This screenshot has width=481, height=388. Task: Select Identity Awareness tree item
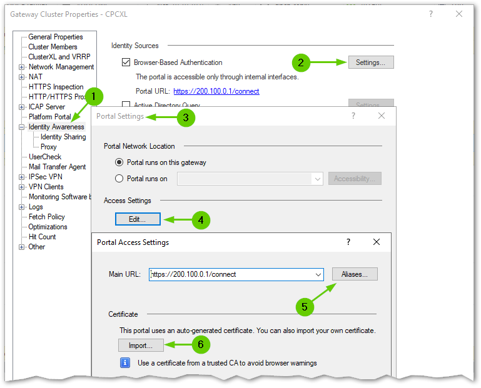56,127
